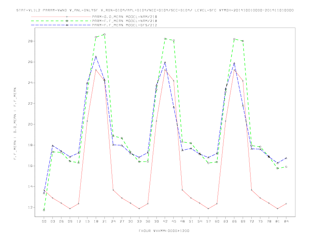Click y-axis tick label 28
The width and height of the screenshot is (312, 241).
[x=30, y=41]
